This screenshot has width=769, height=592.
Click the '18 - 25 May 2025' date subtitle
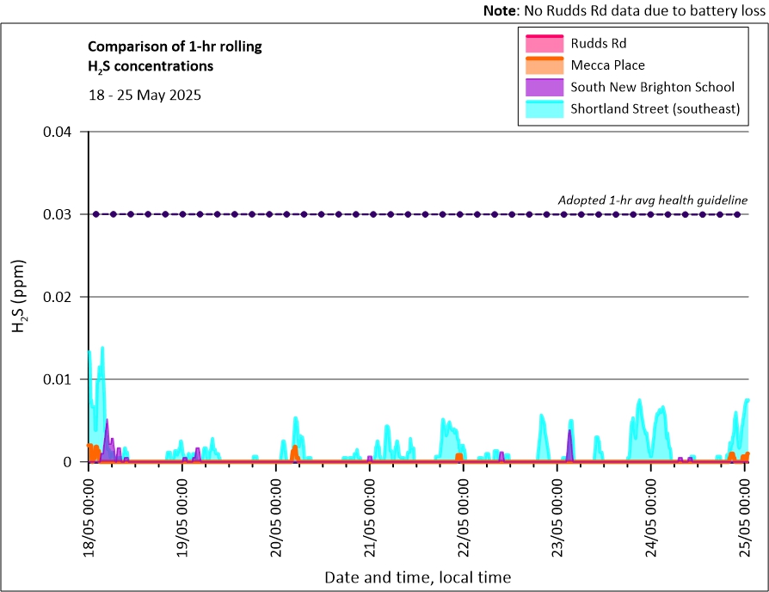145,96
